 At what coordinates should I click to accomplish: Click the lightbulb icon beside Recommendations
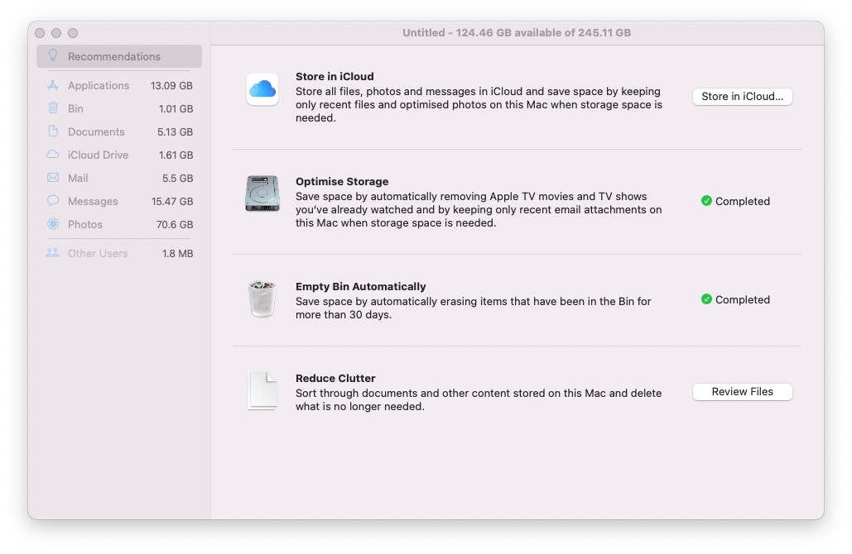(53, 55)
